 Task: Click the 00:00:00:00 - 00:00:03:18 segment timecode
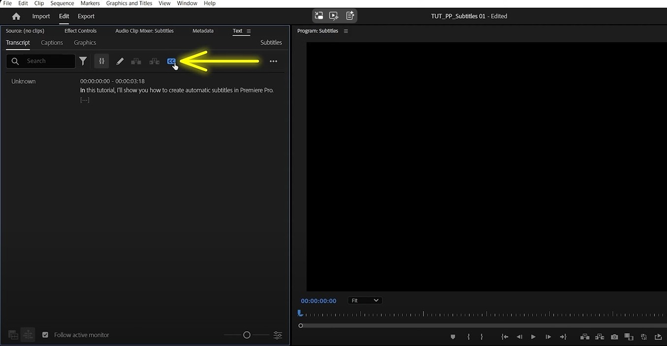tap(112, 81)
